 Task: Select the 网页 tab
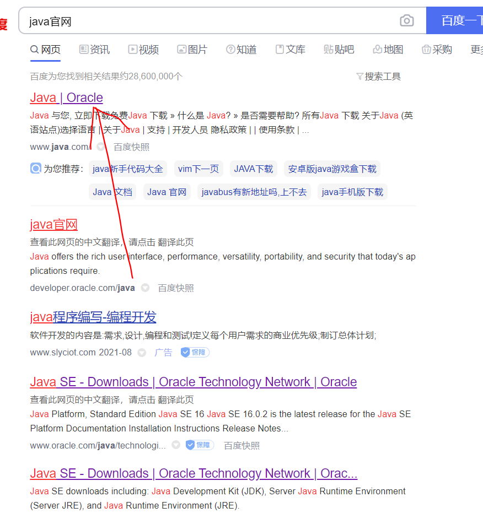click(46, 50)
